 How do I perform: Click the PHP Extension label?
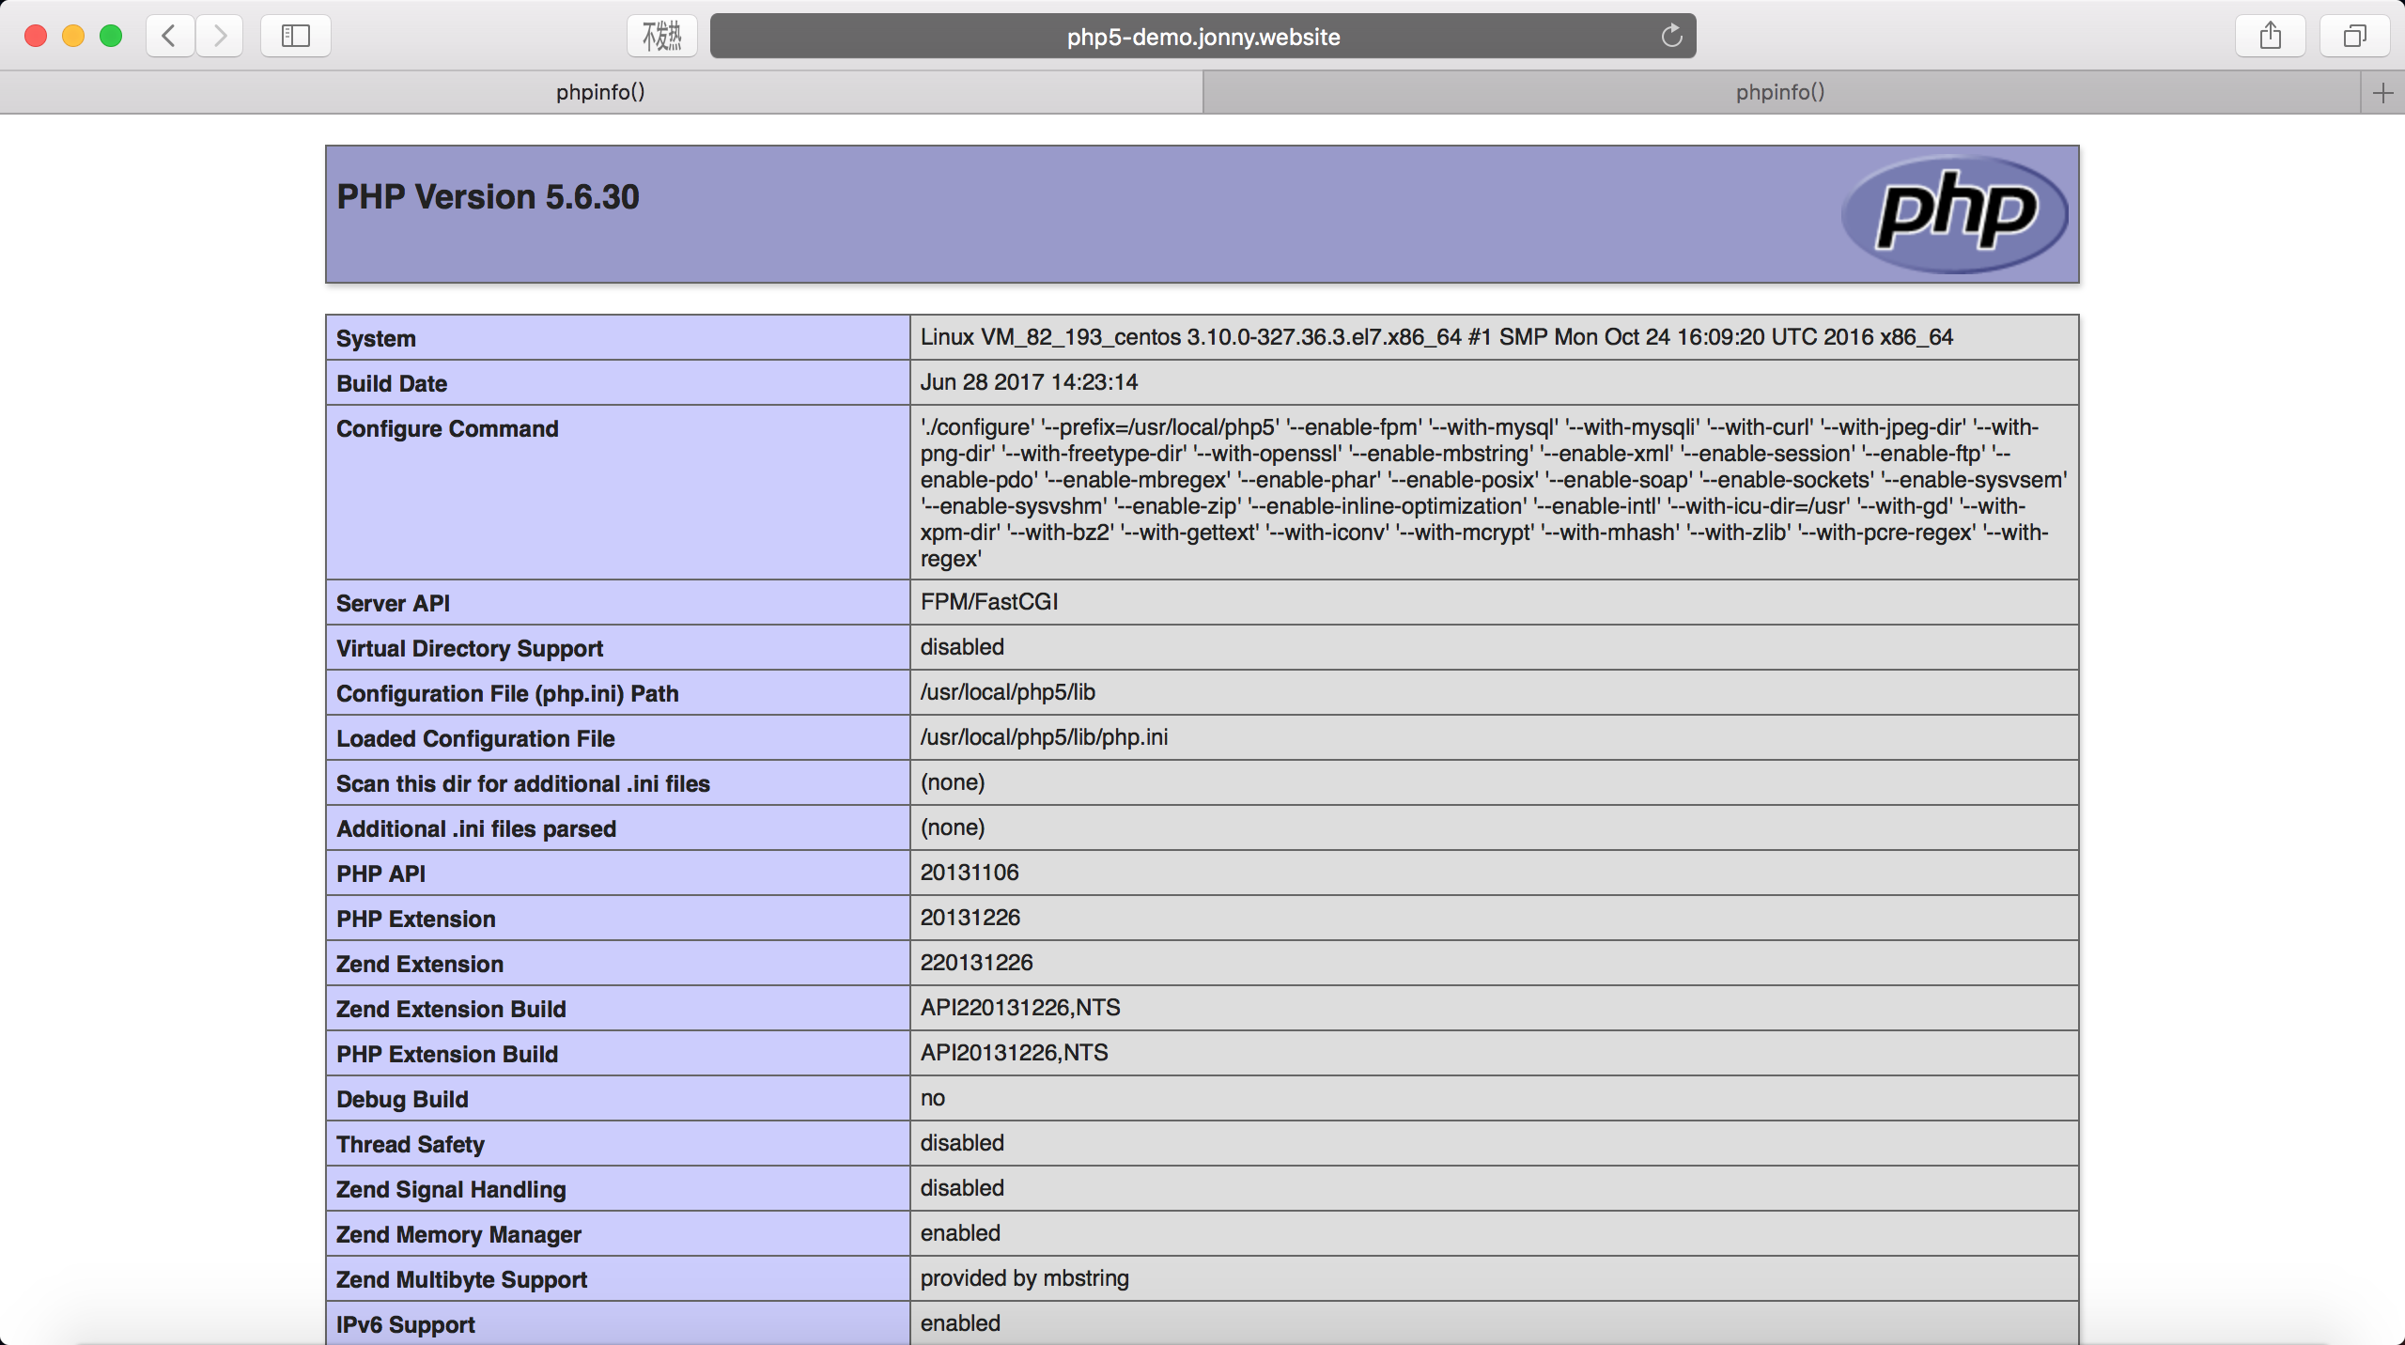[416, 919]
